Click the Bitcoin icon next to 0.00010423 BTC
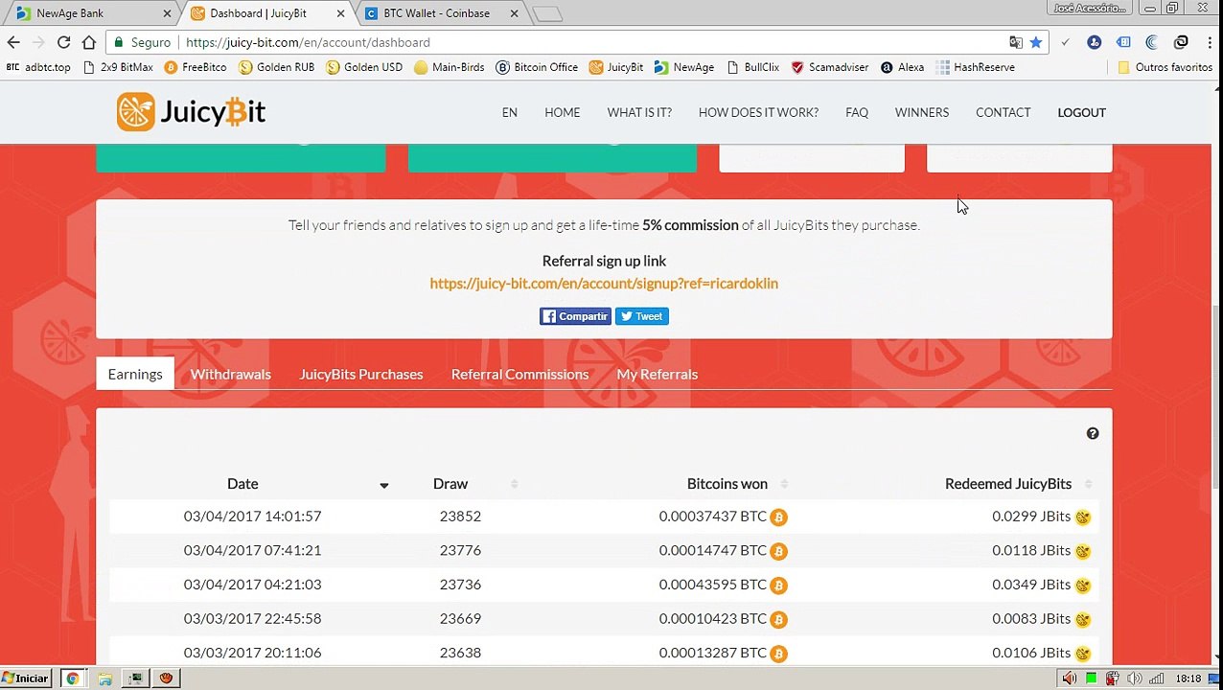Image resolution: width=1223 pixels, height=690 pixels. [x=779, y=619]
